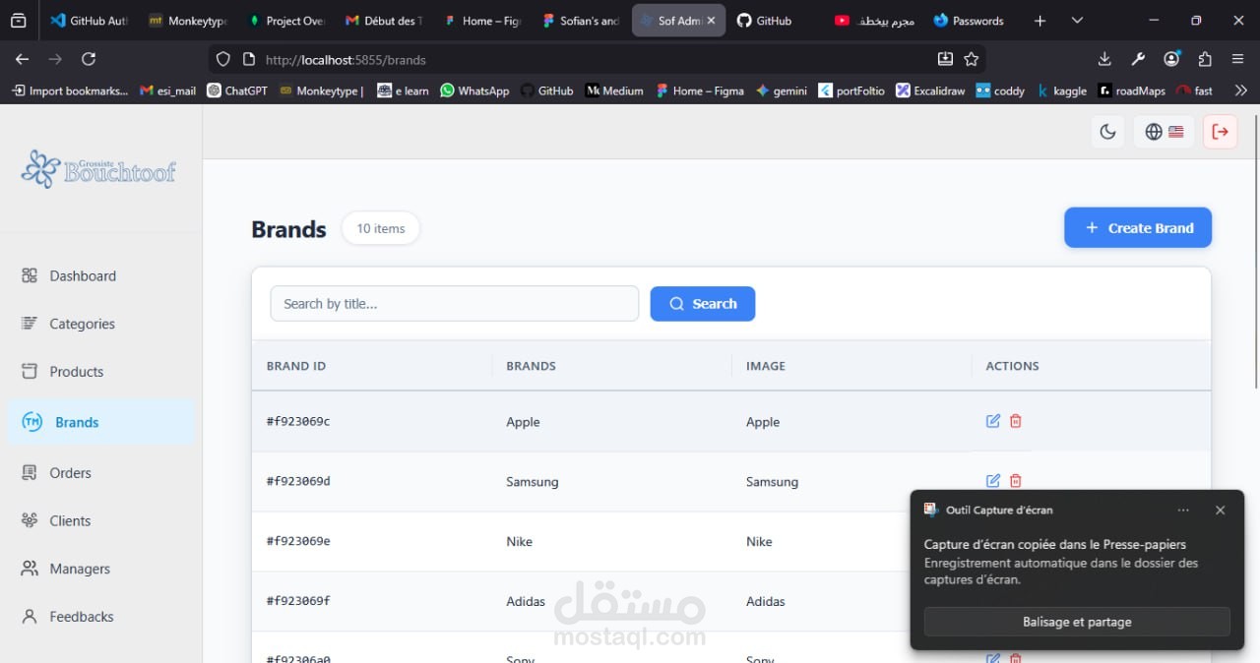Open language selector globe button
The image size is (1260, 663).
point(1164,132)
